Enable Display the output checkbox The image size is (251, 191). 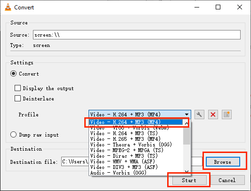(x=17, y=88)
